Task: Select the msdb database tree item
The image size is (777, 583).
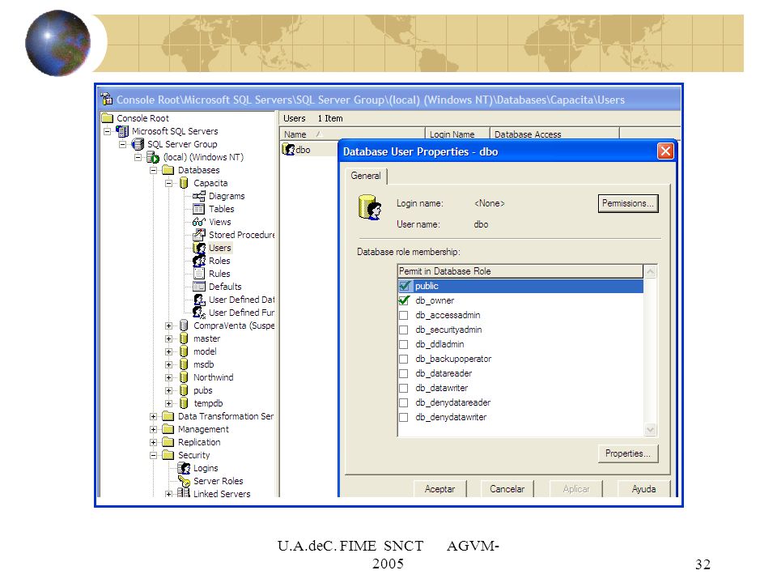Action: 204,364
